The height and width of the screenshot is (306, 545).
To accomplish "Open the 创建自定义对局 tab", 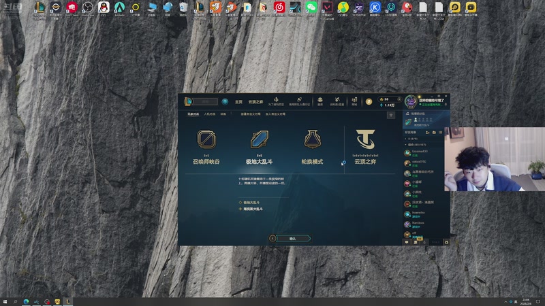I will pos(251,114).
